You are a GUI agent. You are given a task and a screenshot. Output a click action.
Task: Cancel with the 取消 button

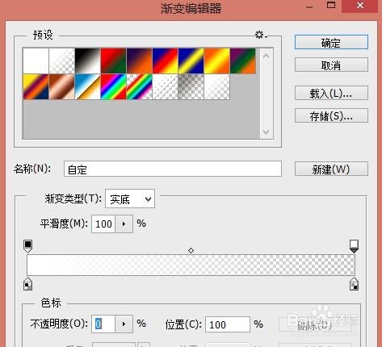[331, 65]
